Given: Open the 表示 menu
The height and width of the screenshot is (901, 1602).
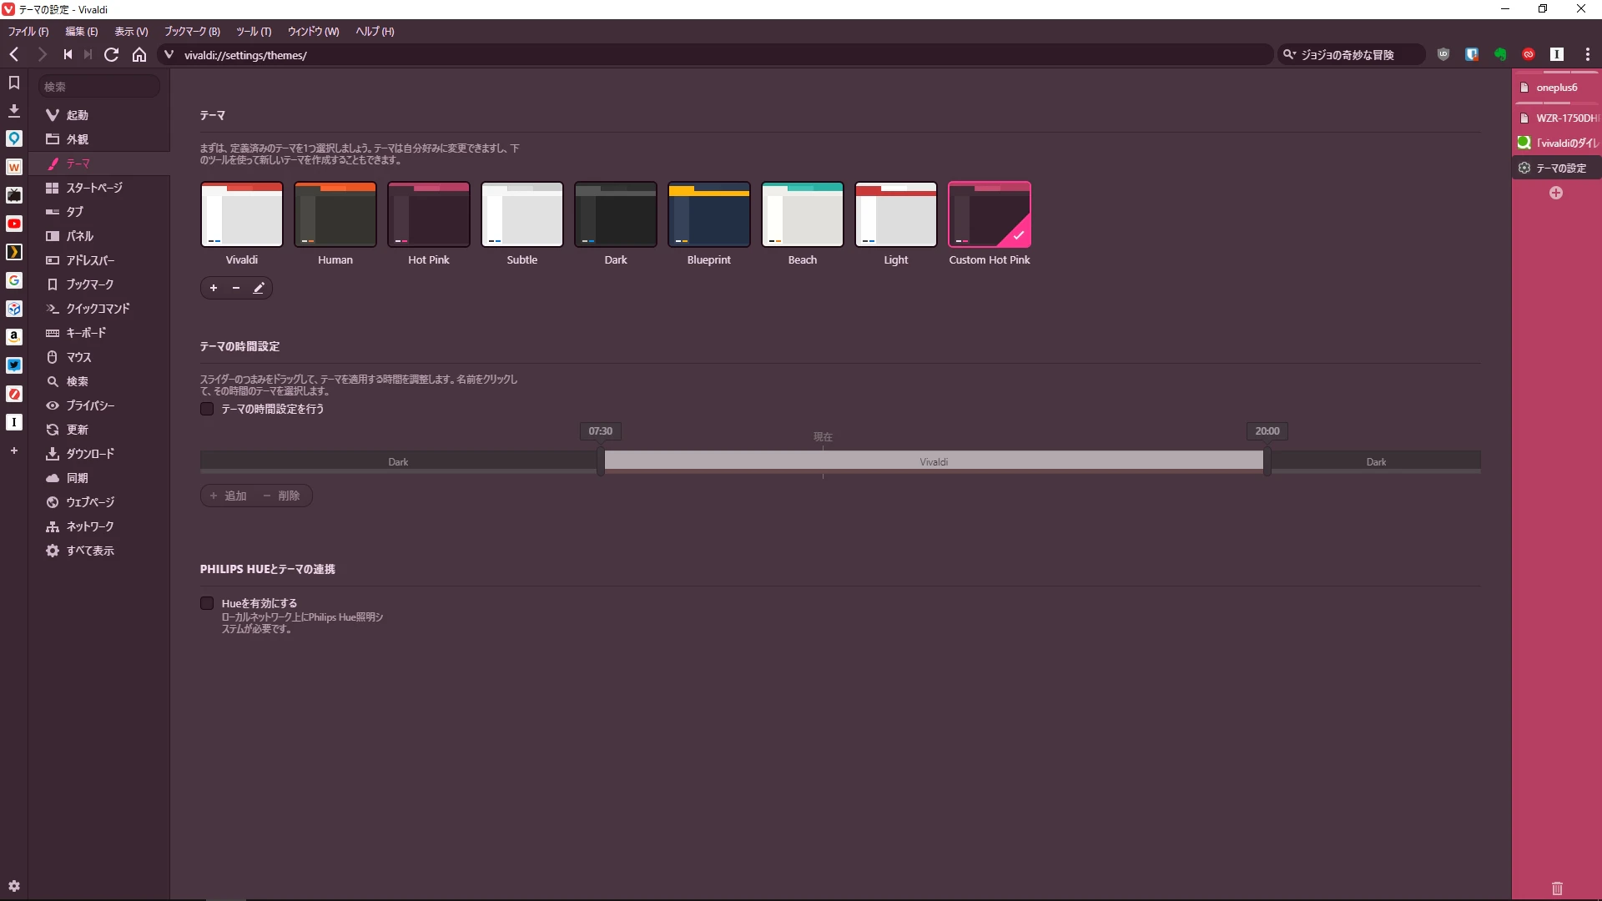Looking at the screenshot, I should [x=131, y=32].
